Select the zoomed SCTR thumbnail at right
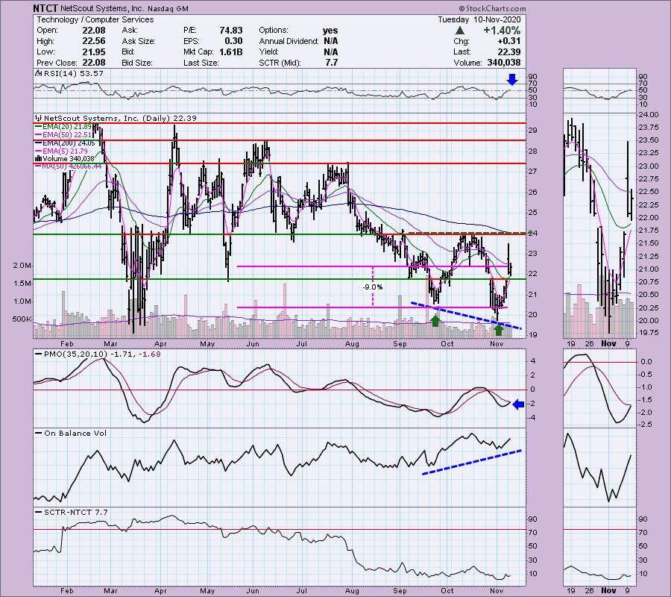The width and height of the screenshot is (671, 597). pos(599,546)
